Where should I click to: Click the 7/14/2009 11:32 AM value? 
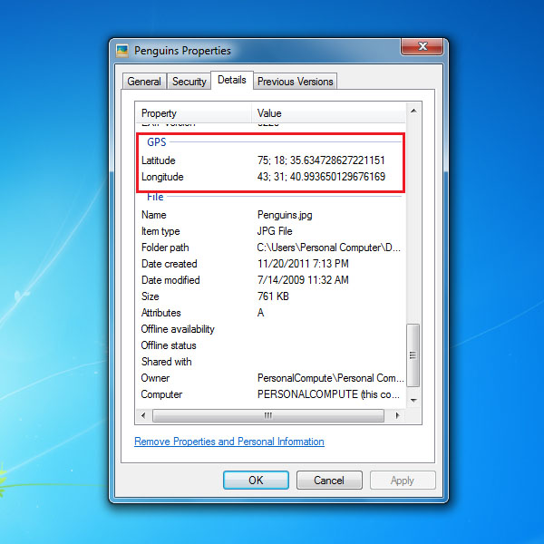click(303, 280)
